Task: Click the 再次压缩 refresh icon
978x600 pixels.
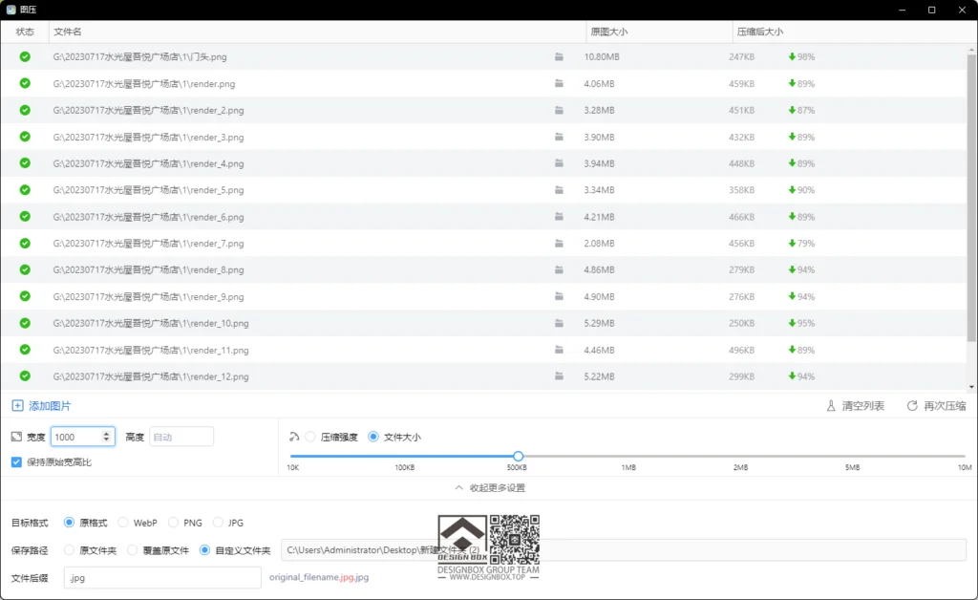Action: point(912,406)
